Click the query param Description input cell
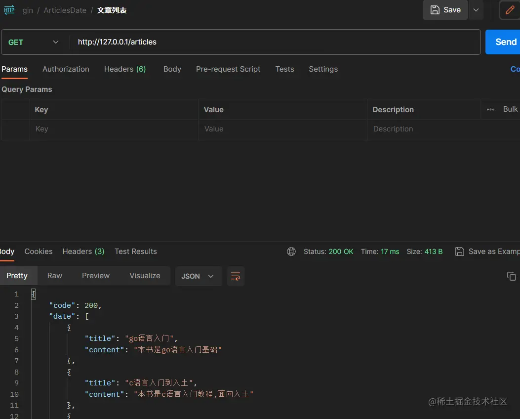This screenshot has height=419, width=520. tap(444, 129)
